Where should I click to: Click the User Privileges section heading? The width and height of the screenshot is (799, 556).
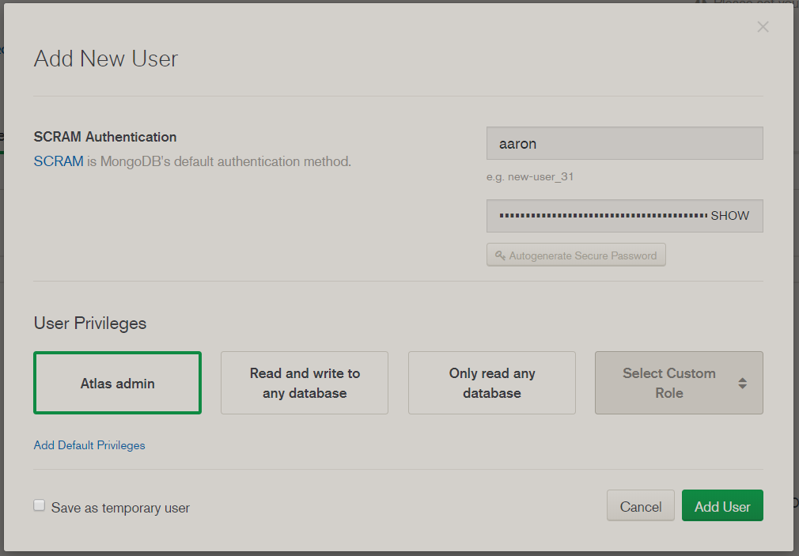tap(90, 323)
